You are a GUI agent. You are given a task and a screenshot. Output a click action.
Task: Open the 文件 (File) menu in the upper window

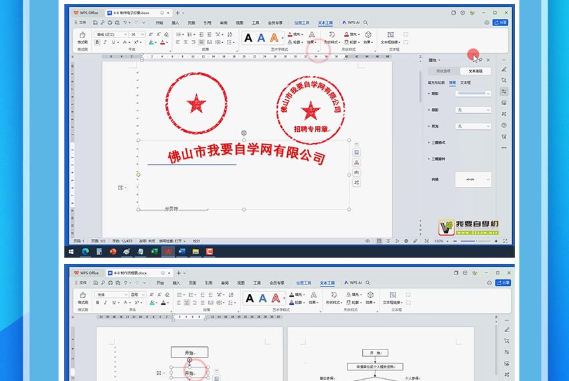pos(80,23)
